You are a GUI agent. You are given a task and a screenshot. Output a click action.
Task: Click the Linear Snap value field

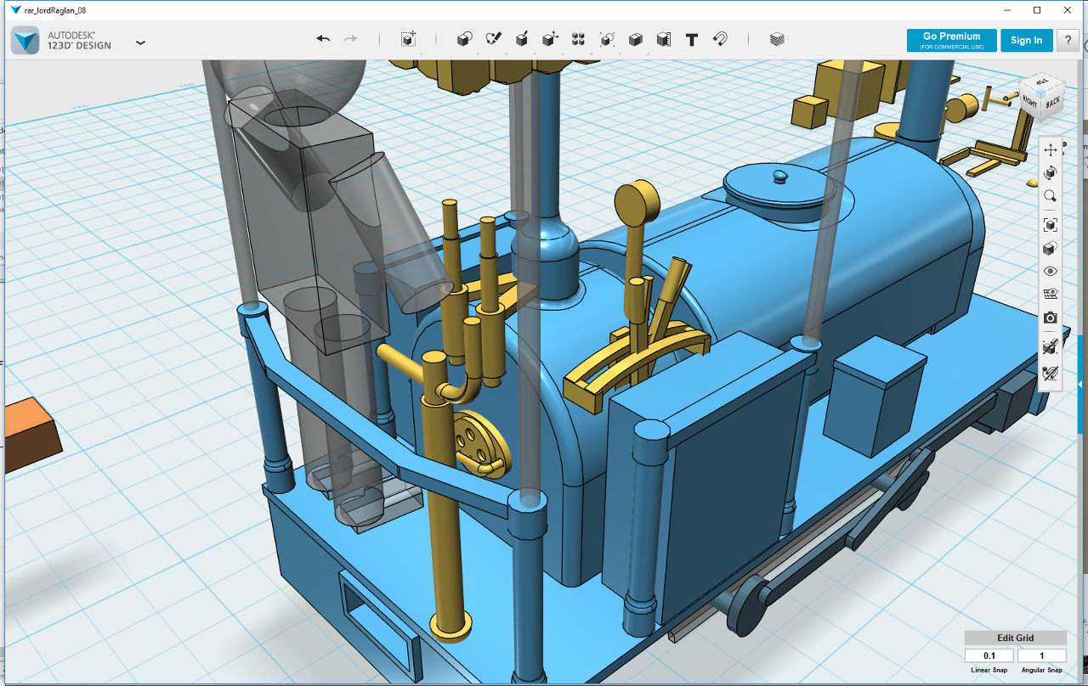[989, 655]
